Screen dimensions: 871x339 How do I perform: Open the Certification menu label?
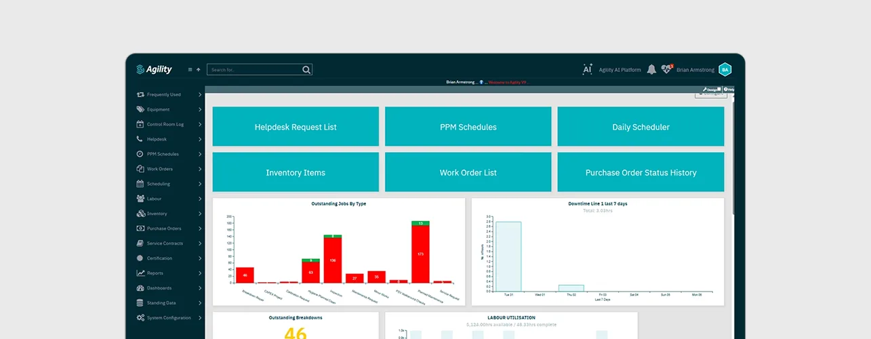pos(159,258)
